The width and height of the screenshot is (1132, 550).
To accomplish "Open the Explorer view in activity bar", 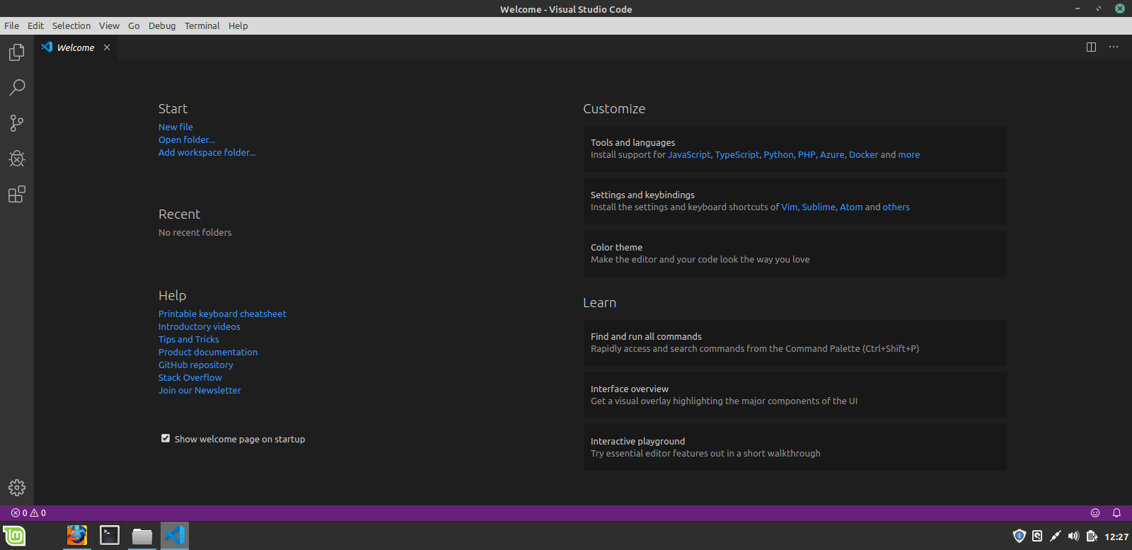I will click(x=17, y=52).
